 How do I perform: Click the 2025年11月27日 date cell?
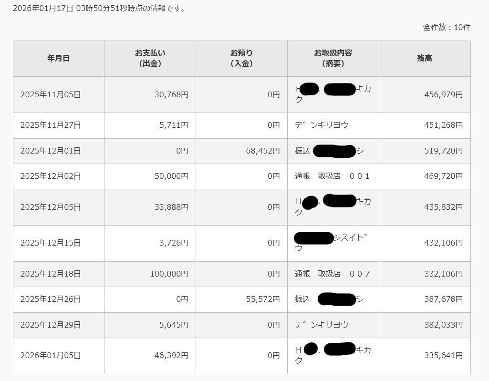click(x=51, y=125)
